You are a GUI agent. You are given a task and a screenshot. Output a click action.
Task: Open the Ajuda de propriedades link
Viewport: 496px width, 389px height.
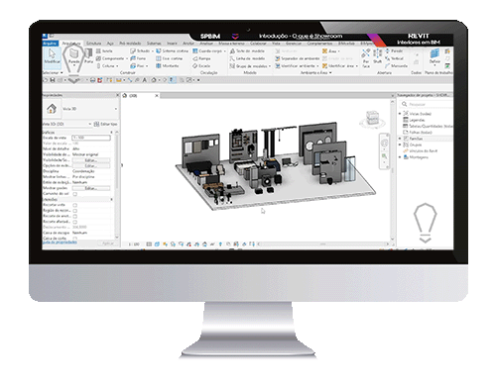(x=60, y=243)
